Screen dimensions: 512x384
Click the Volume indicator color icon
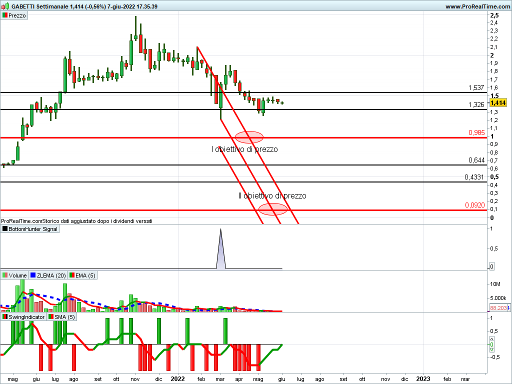pyautogui.click(x=5, y=275)
